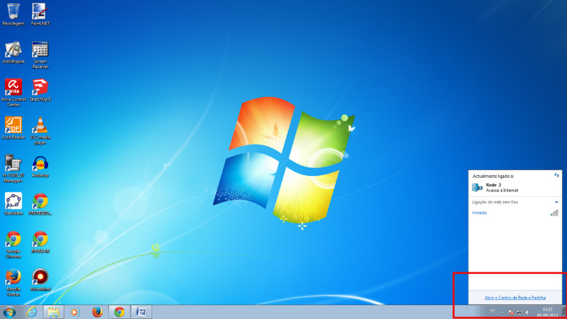Open the Paint.NET desktop shortcut

[40, 11]
